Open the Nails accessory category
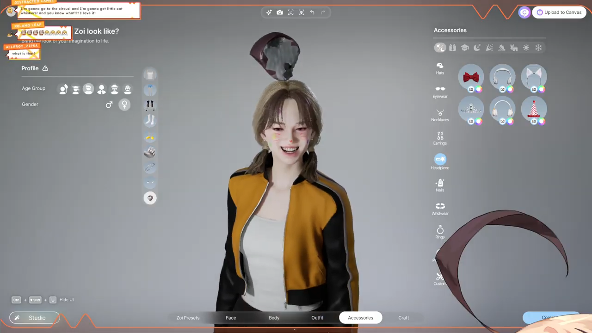The height and width of the screenshot is (333, 592). coord(440,185)
